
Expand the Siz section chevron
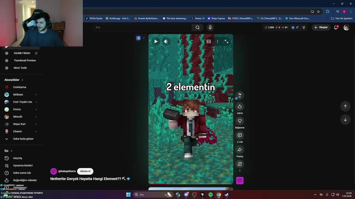pos(11,151)
